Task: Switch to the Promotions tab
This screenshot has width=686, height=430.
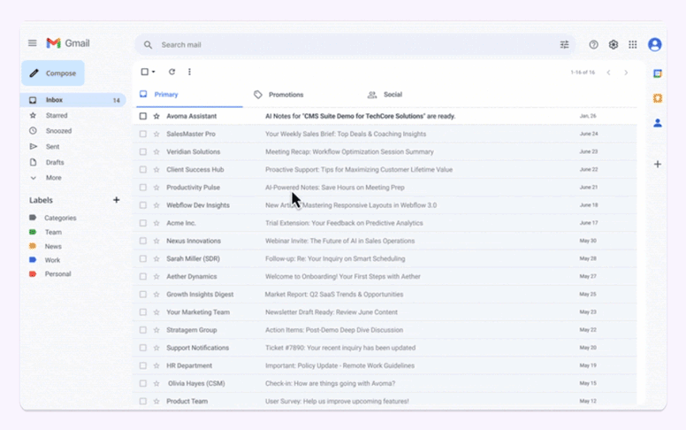Action: [x=278, y=95]
